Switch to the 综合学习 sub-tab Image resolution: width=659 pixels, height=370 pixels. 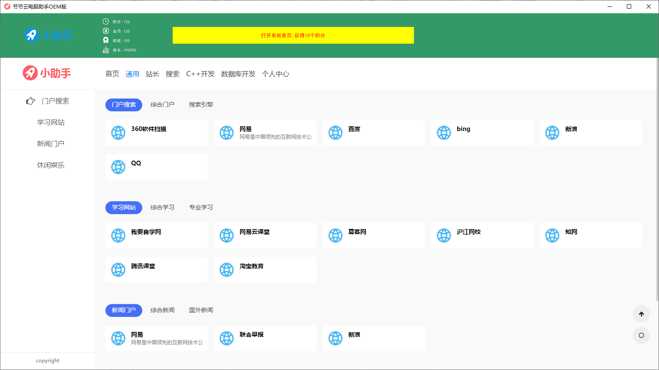pos(162,207)
